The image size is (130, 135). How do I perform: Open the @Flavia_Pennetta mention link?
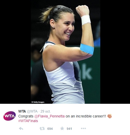(49, 116)
